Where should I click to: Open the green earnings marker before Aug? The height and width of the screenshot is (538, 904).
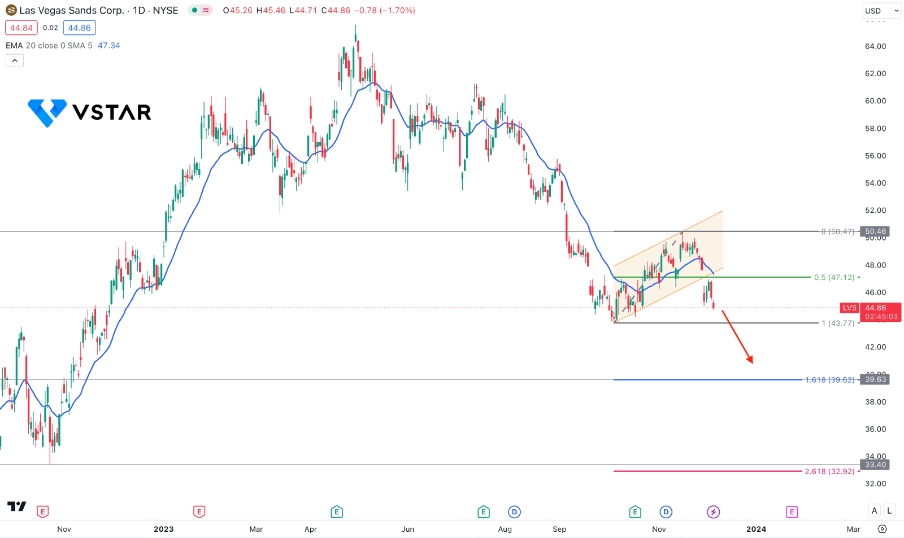483,512
